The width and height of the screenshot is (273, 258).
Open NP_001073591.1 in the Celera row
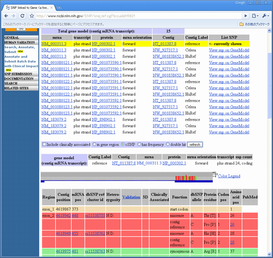click(x=107, y=88)
